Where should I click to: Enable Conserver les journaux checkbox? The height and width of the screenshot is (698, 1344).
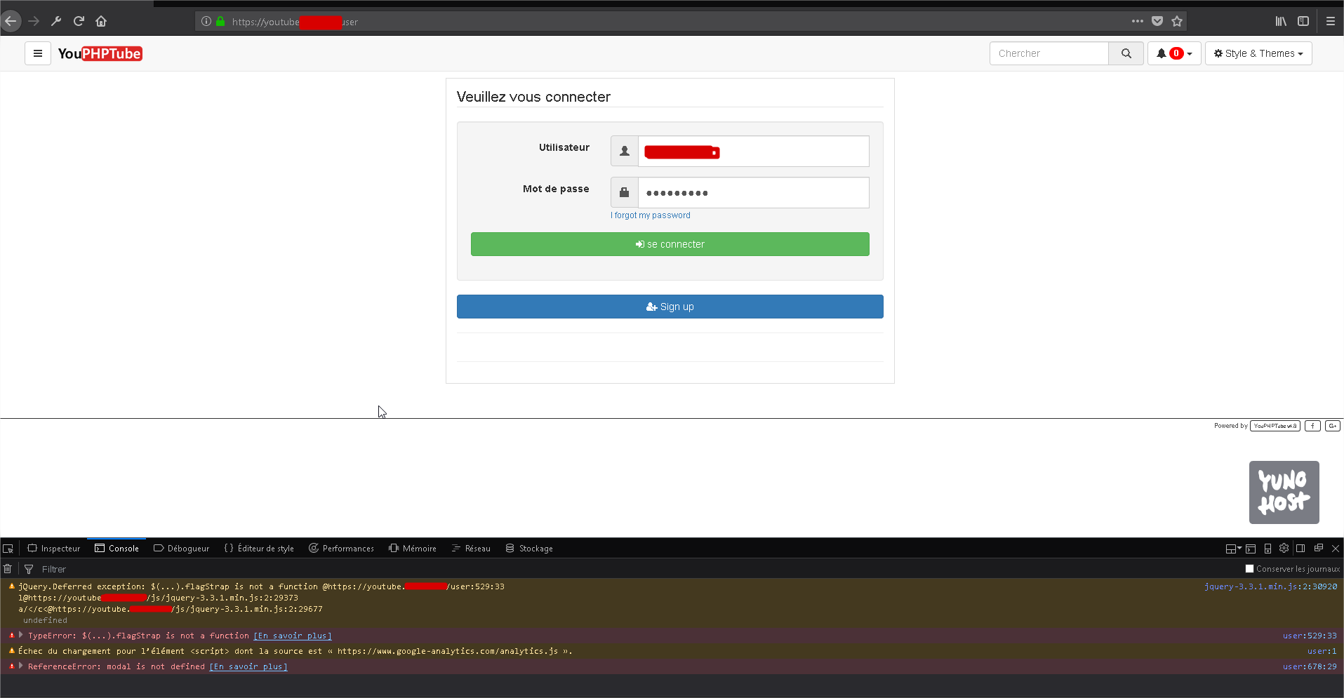pos(1249,568)
